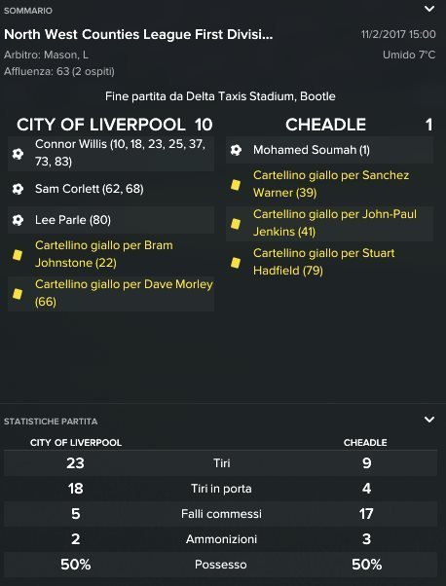Open CITY OF LIVERPOOL team name in scoreline
Image resolution: width=446 pixels, height=586 pixels.
[101, 125]
